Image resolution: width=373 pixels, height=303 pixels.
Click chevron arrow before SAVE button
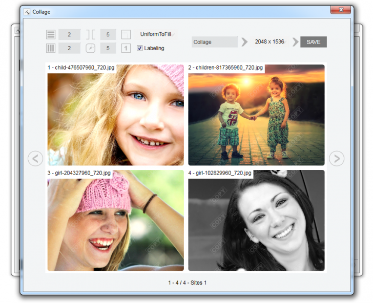pyautogui.click(x=295, y=42)
